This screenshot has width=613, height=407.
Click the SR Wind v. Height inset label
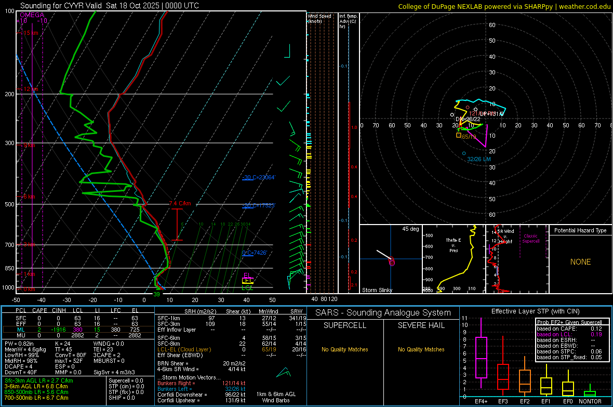click(506, 237)
